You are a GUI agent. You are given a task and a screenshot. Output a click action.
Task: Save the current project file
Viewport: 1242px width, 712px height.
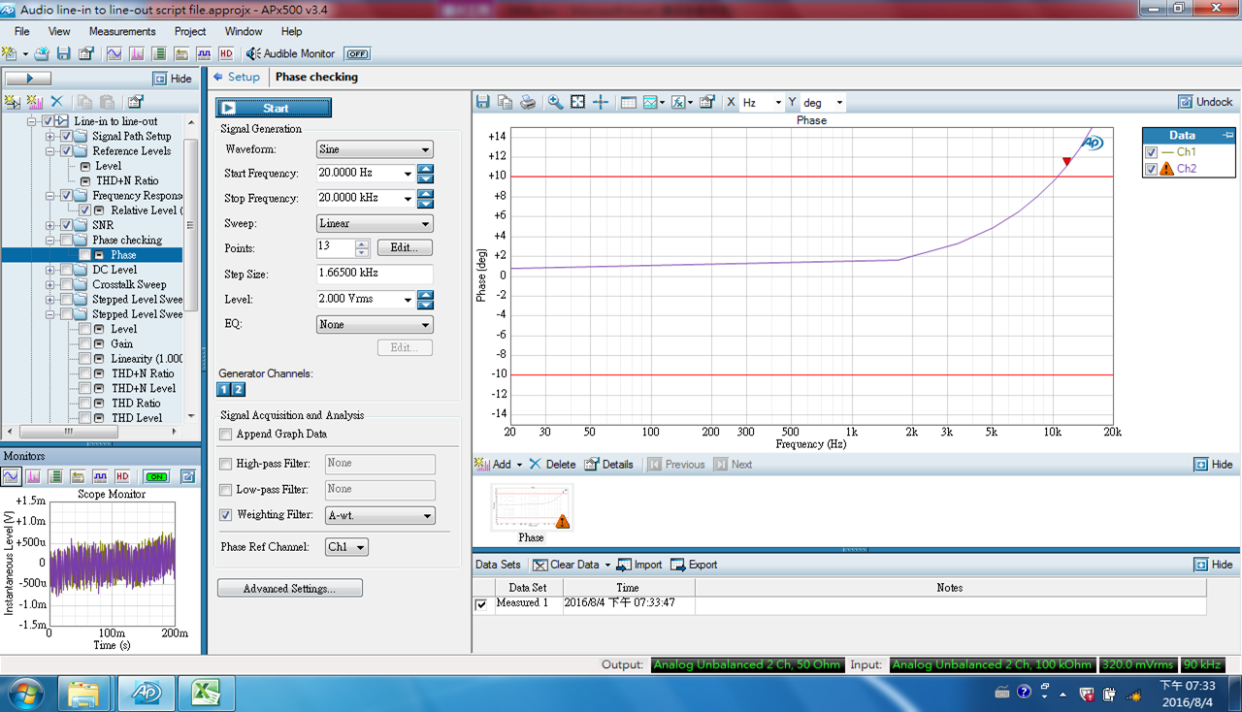click(63, 54)
